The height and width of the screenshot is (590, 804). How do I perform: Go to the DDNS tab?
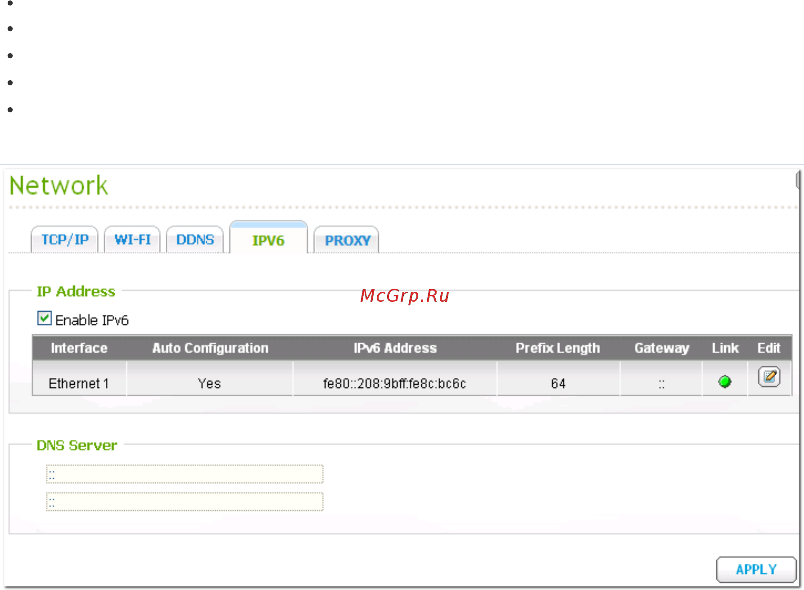point(195,240)
